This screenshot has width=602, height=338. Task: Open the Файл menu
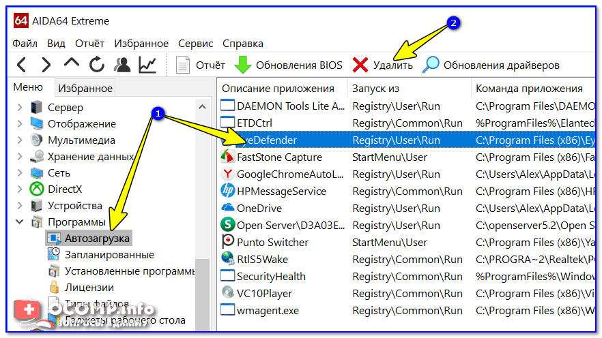(25, 44)
